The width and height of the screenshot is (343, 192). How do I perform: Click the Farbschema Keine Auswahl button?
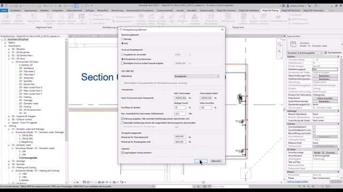pos(325,98)
